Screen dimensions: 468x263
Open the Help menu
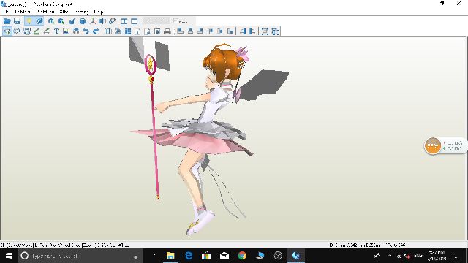coord(99,12)
